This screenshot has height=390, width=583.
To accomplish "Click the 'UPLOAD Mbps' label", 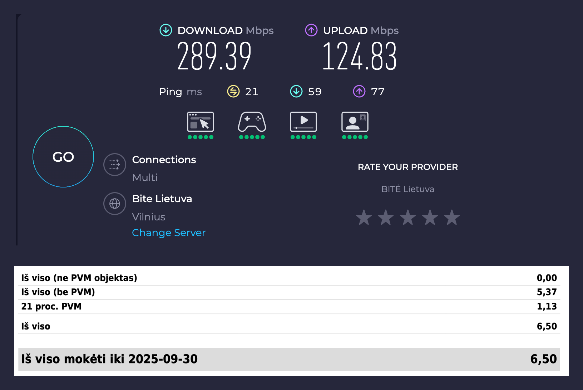I will click(361, 31).
